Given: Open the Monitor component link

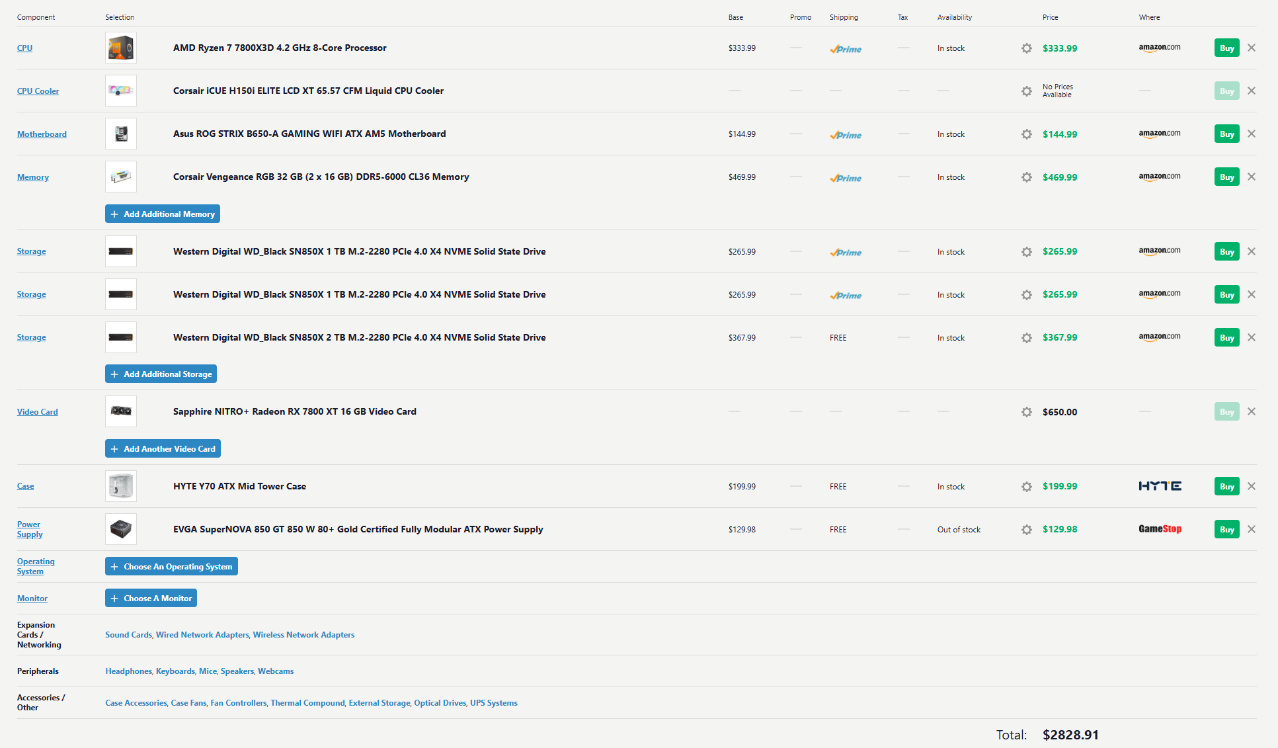Looking at the screenshot, I should tap(32, 599).
